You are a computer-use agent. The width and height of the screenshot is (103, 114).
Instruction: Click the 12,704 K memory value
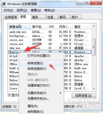tap(65, 36)
